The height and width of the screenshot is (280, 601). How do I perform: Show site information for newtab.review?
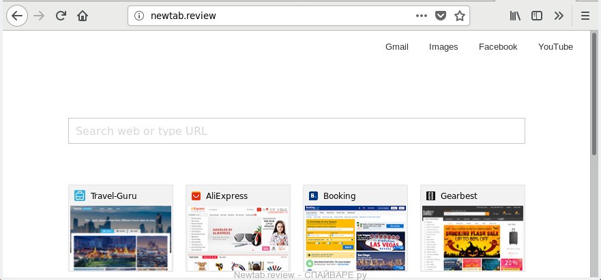(x=138, y=16)
